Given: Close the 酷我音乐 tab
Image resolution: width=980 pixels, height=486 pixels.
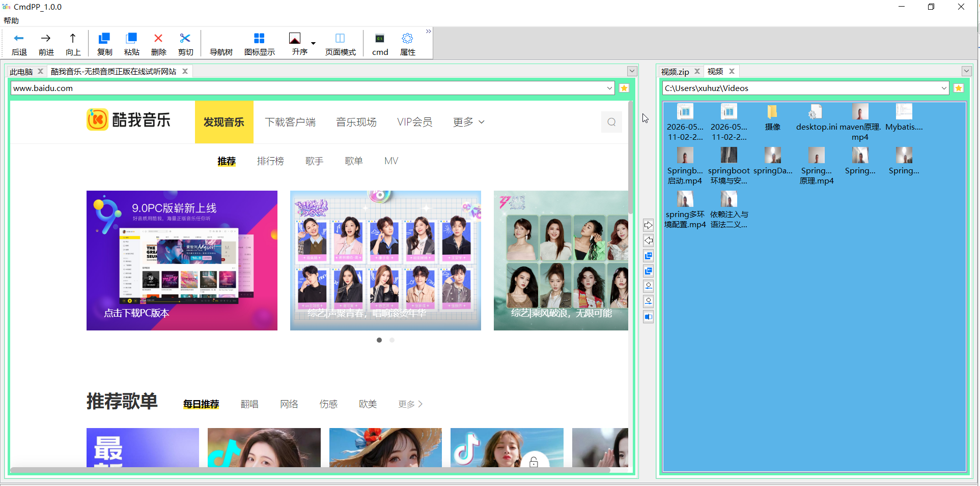Looking at the screenshot, I should pos(185,71).
